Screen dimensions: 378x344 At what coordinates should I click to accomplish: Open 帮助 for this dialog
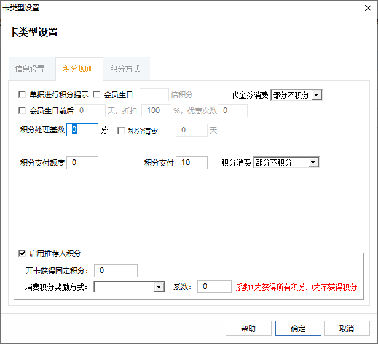pos(248,328)
